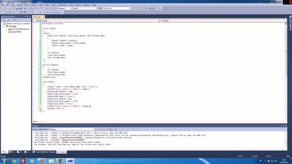Click Find Message in Code output icon
292x164 pixels.
pos(99,129)
